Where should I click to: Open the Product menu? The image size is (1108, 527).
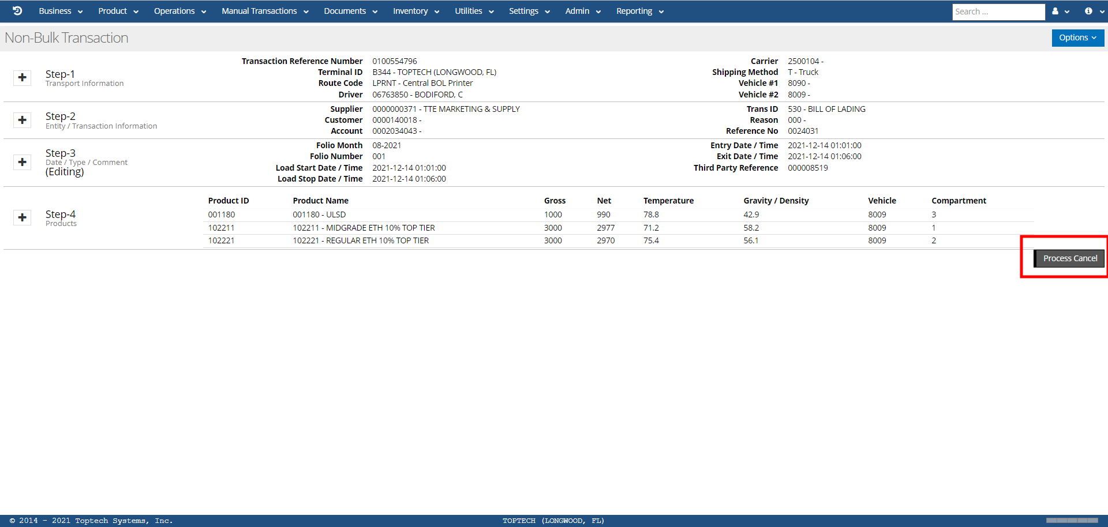(118, 12)
